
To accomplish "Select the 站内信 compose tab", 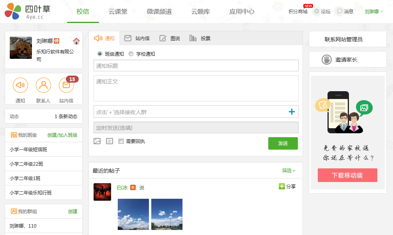I will [137, 38].
